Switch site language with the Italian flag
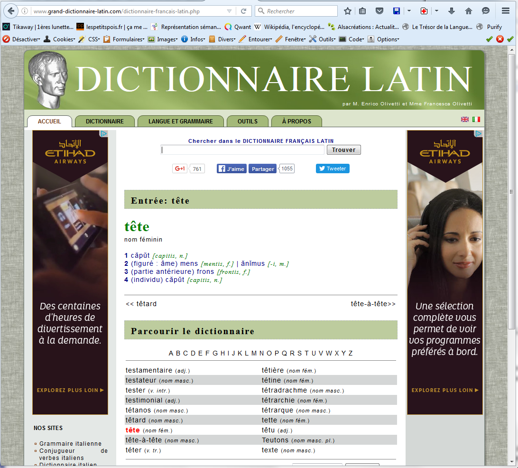The image size is (518, 468). point(476,119)
